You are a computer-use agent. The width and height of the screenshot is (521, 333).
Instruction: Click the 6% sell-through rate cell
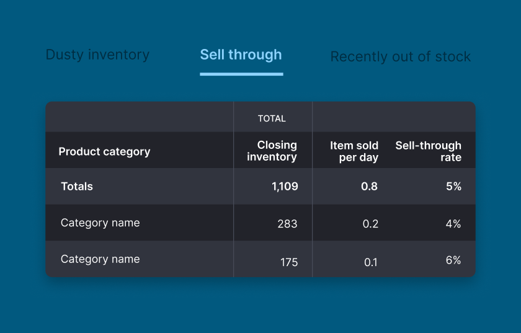coord(453,260)
